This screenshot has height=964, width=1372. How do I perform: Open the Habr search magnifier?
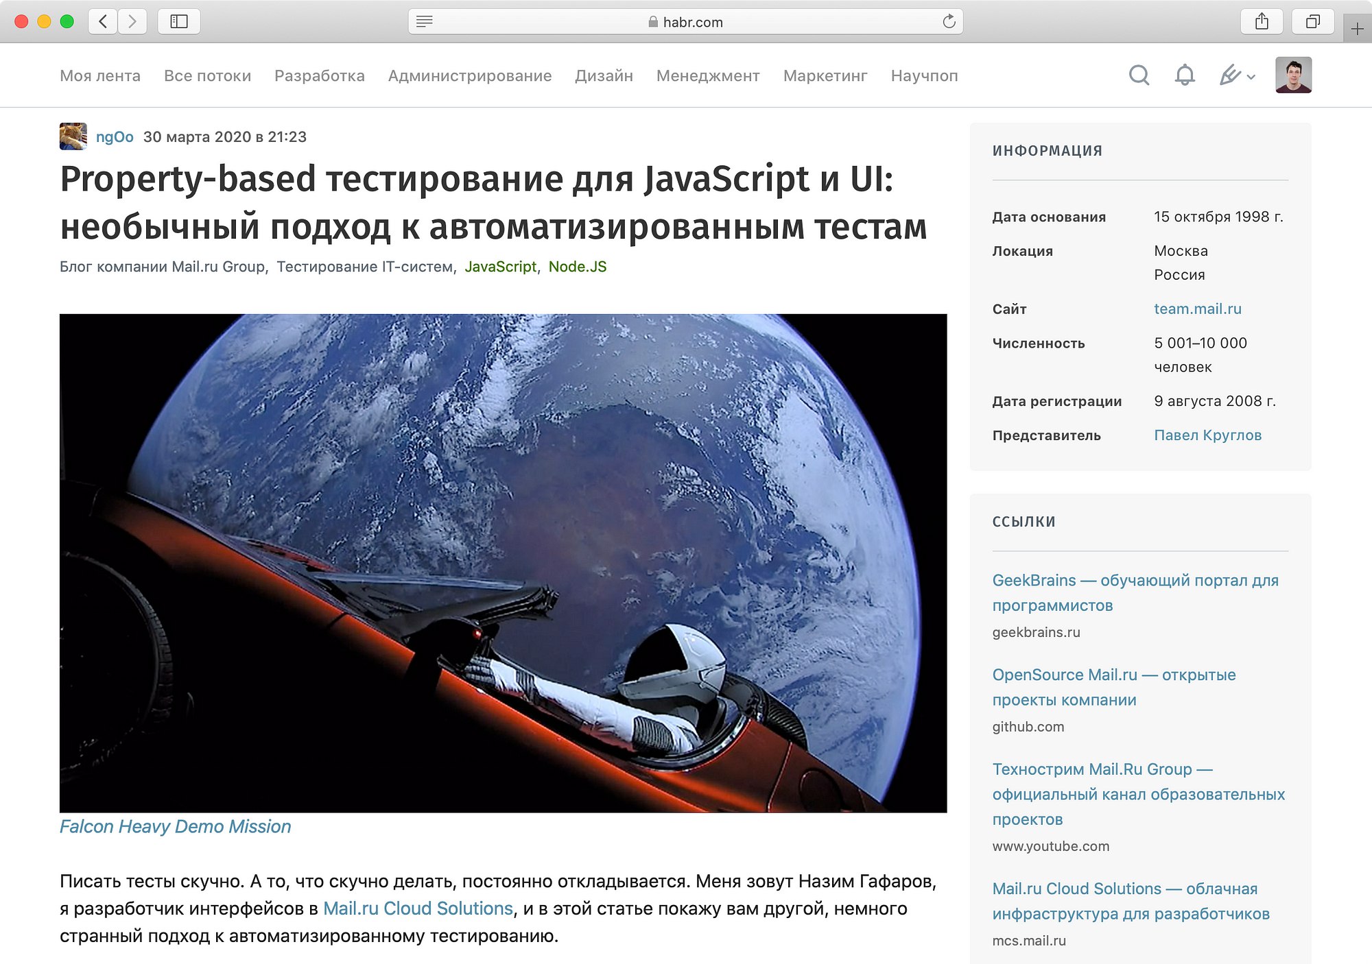pos(1139,75)
